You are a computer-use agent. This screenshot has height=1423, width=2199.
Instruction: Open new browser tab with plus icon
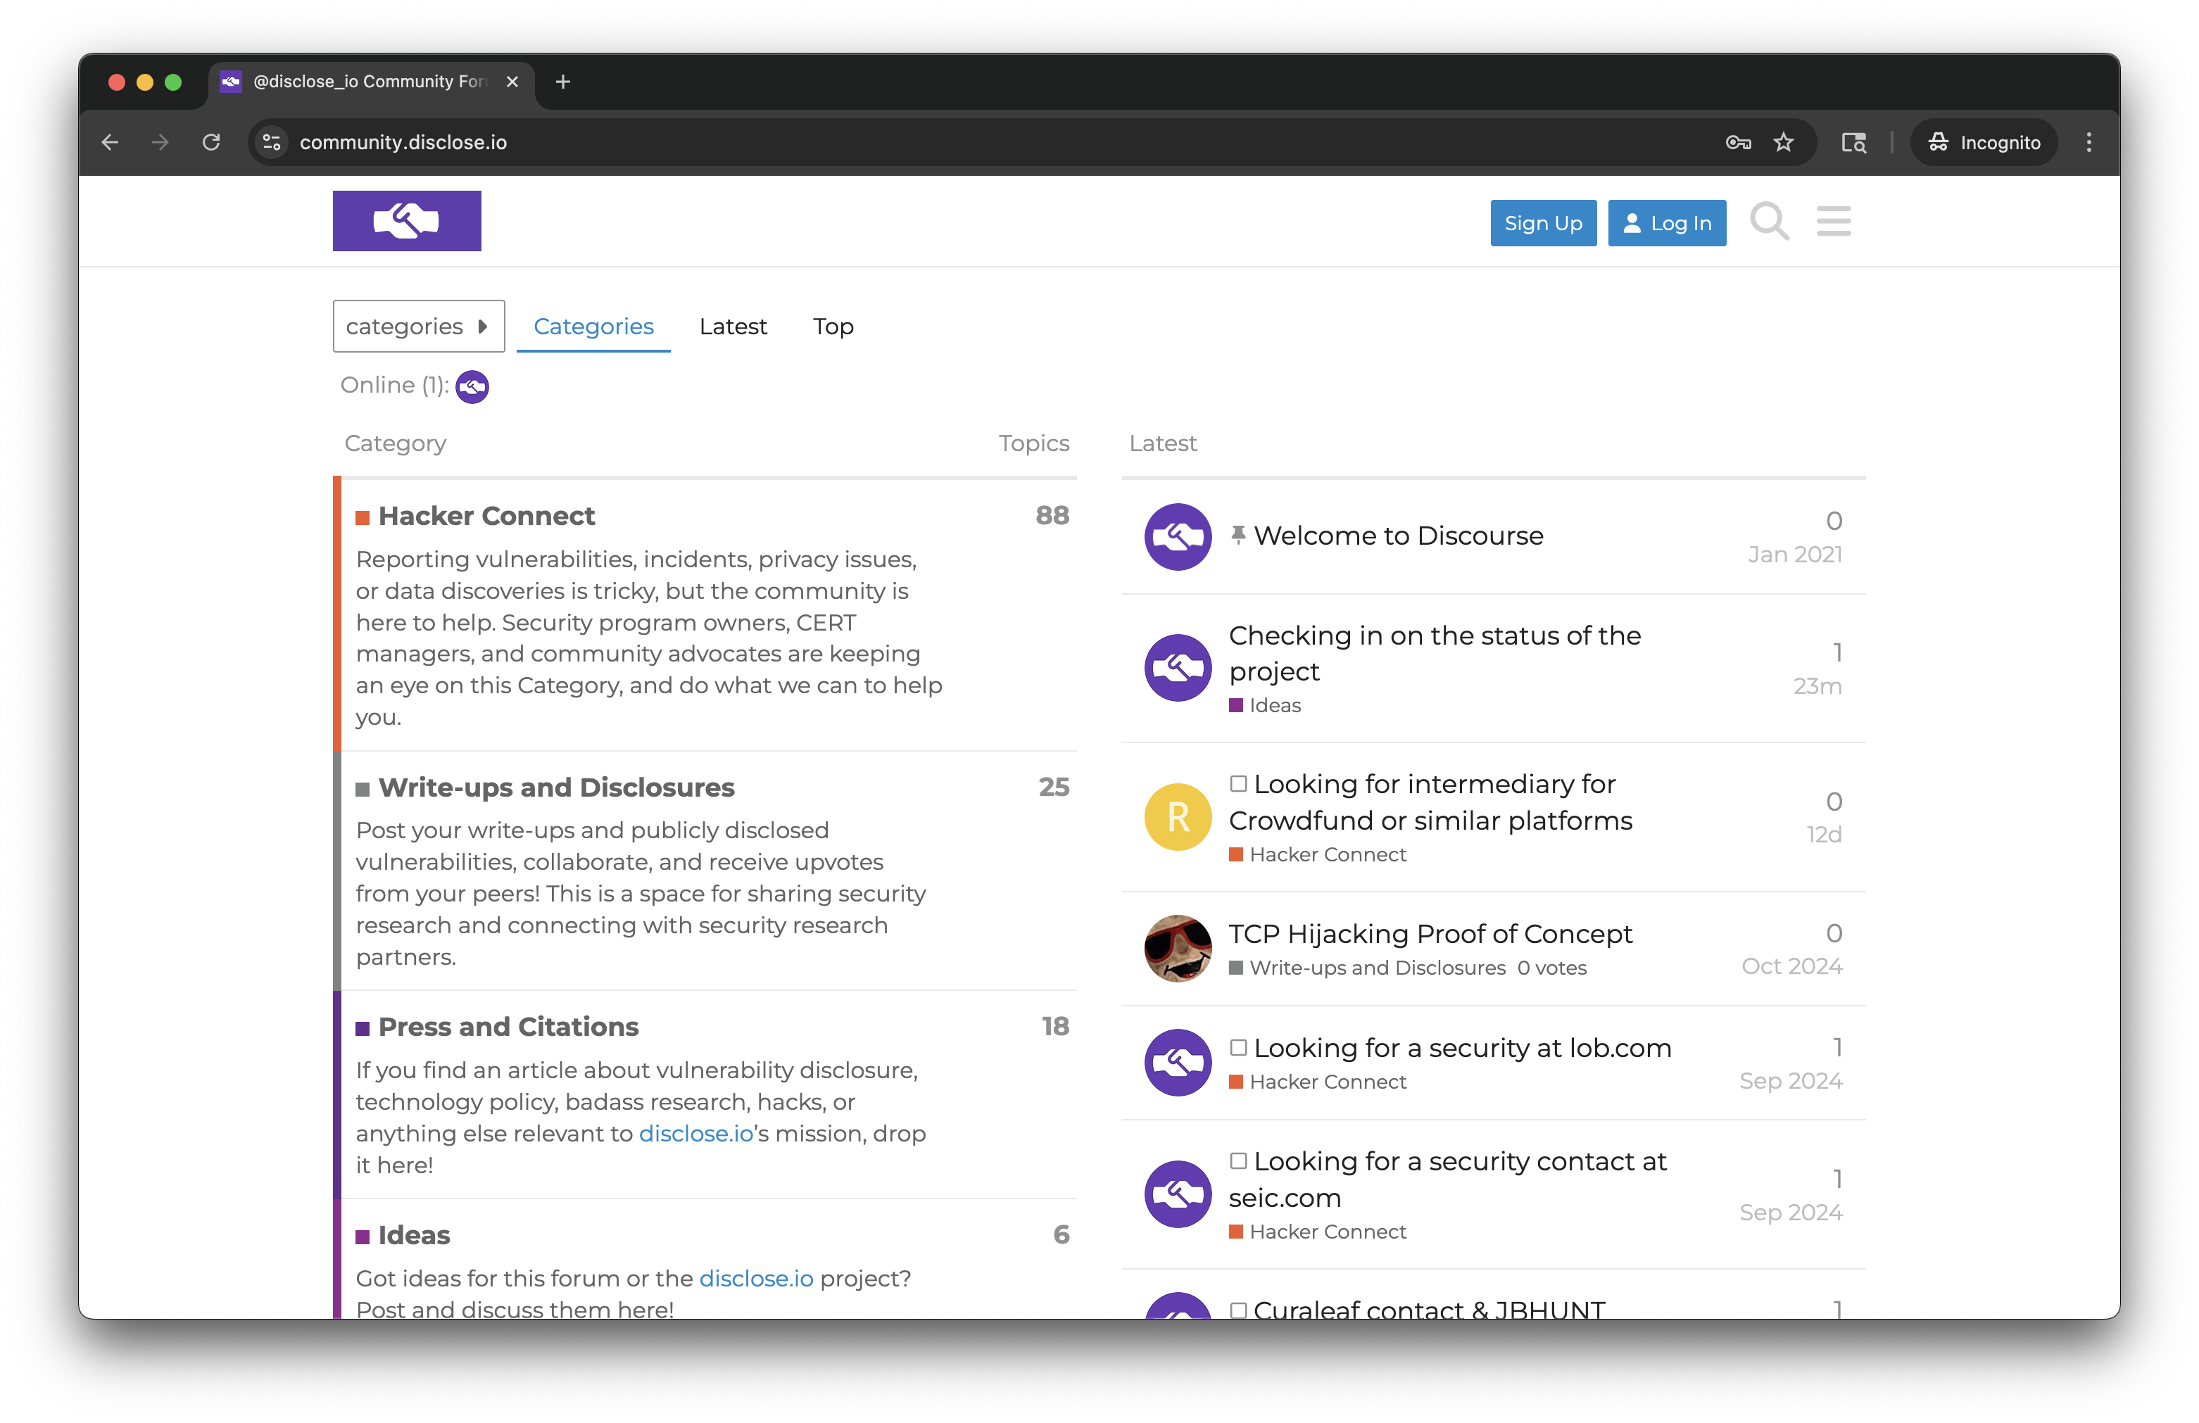tap(562, 82)
